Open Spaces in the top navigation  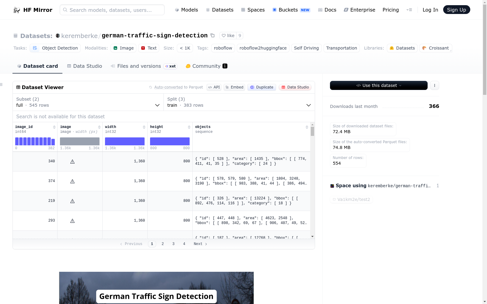(x=253, y=10)
